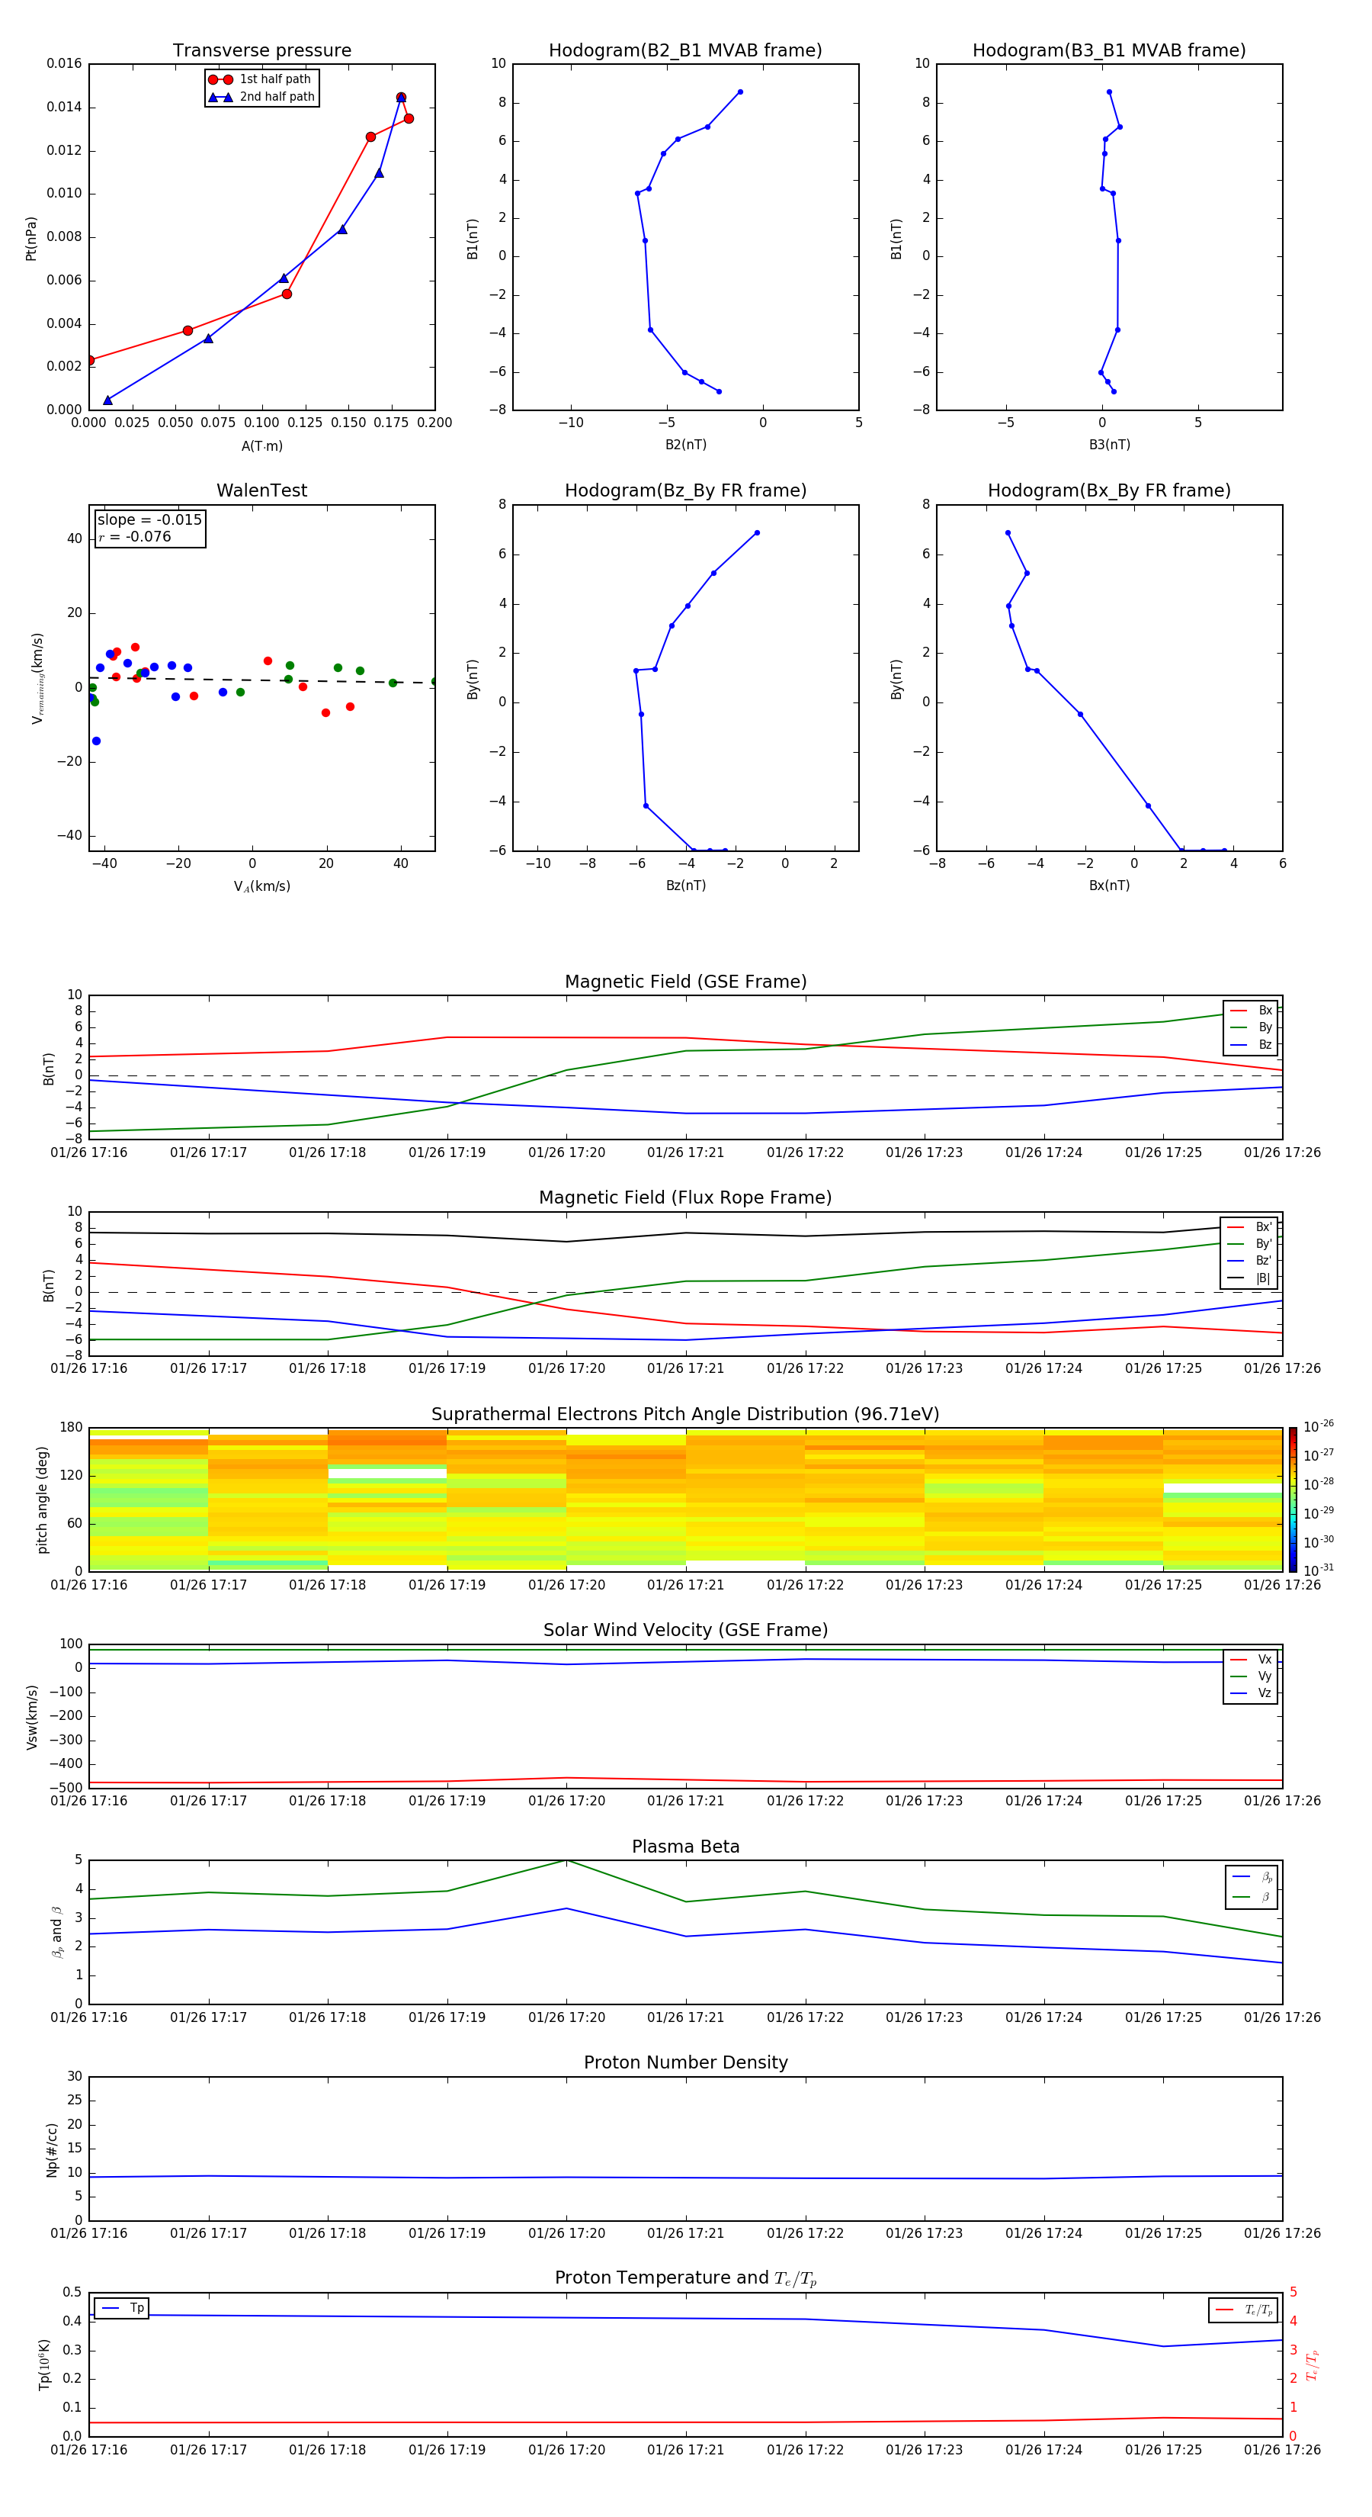Select the "r = -0.076" annotation
Viewport: 1372px width, 2517px height.
(x=135, y=538)
